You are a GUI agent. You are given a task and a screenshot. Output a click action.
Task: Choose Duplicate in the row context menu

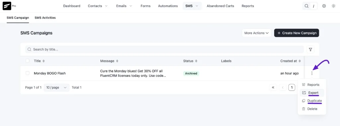[x=312, y=101]
